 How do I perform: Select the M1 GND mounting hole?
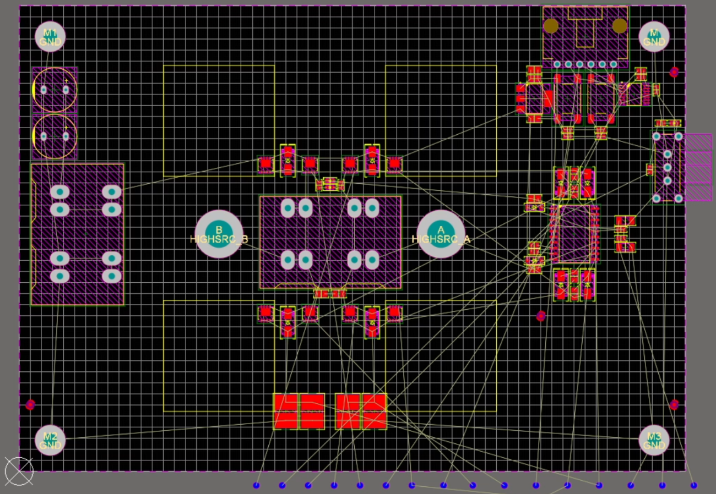pos(50,36)
